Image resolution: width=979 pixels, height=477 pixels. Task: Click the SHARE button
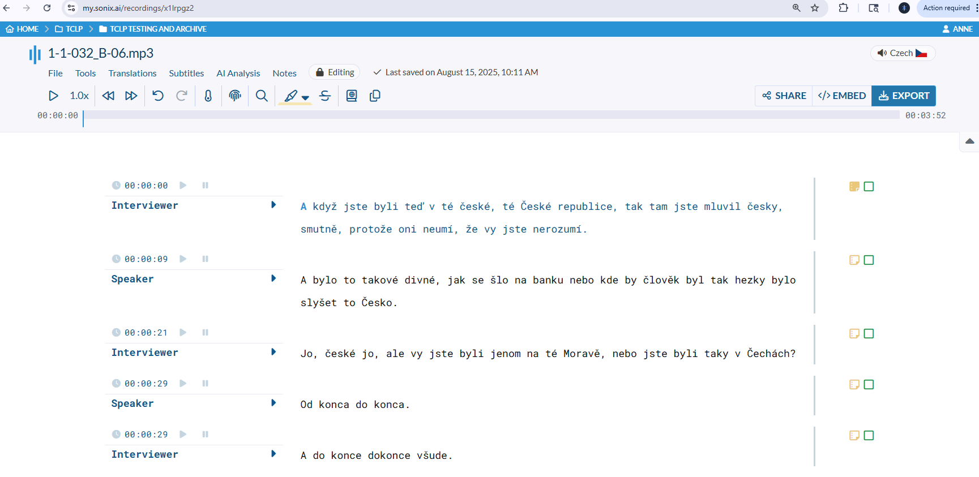(784, 96)
